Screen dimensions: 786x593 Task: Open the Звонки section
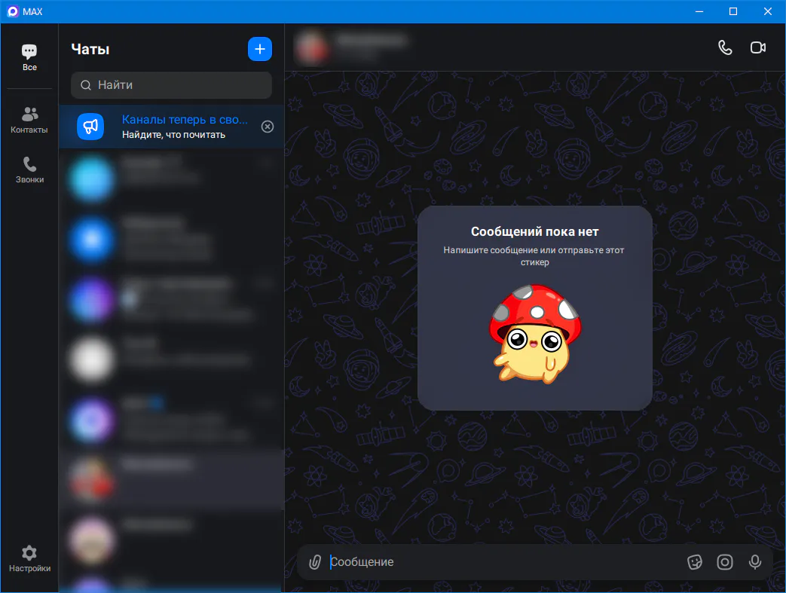tap(29, 170)
